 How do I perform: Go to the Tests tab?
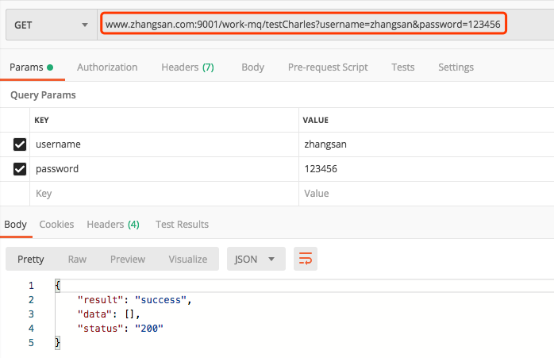click(402, 67)
